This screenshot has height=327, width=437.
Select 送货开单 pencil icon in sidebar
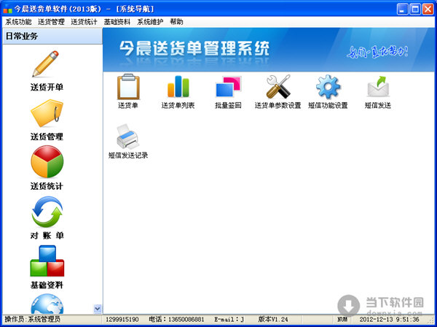coord(47,66)
